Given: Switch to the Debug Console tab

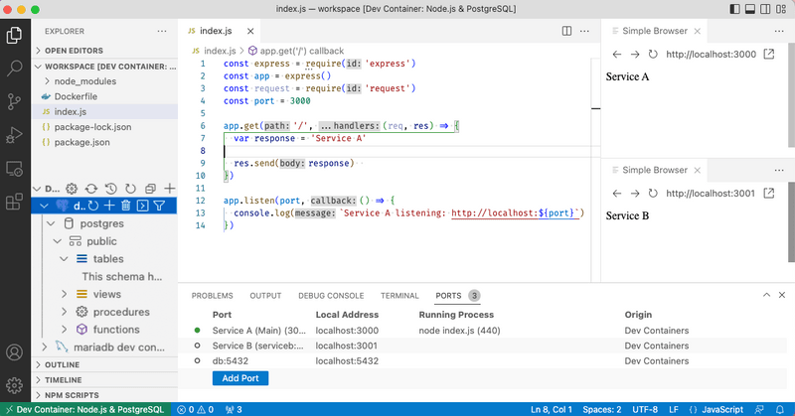Looking at the screenshot, I should (x=331, y=296).
